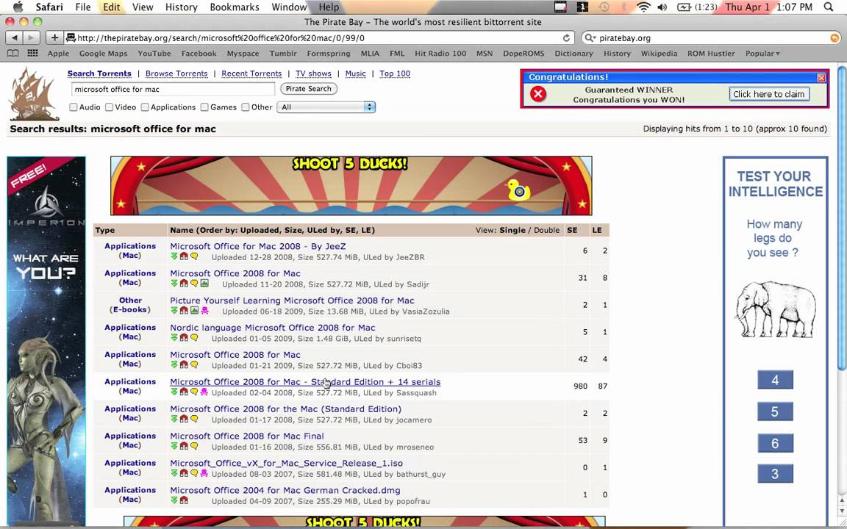Click the Safari URL address field
The image size is (847, 529).
pyautogui.click(x=318, y=37)
